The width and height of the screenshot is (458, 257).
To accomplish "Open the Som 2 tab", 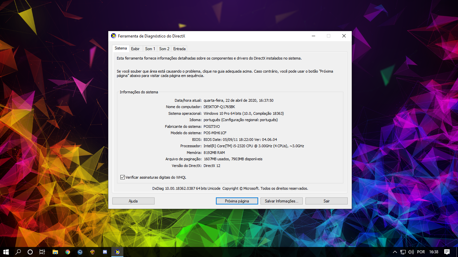I will [x=164, y=49].
